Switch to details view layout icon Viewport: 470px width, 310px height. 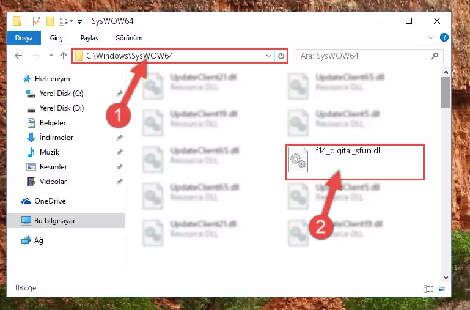pyautogui.click(x=428, y=289)
